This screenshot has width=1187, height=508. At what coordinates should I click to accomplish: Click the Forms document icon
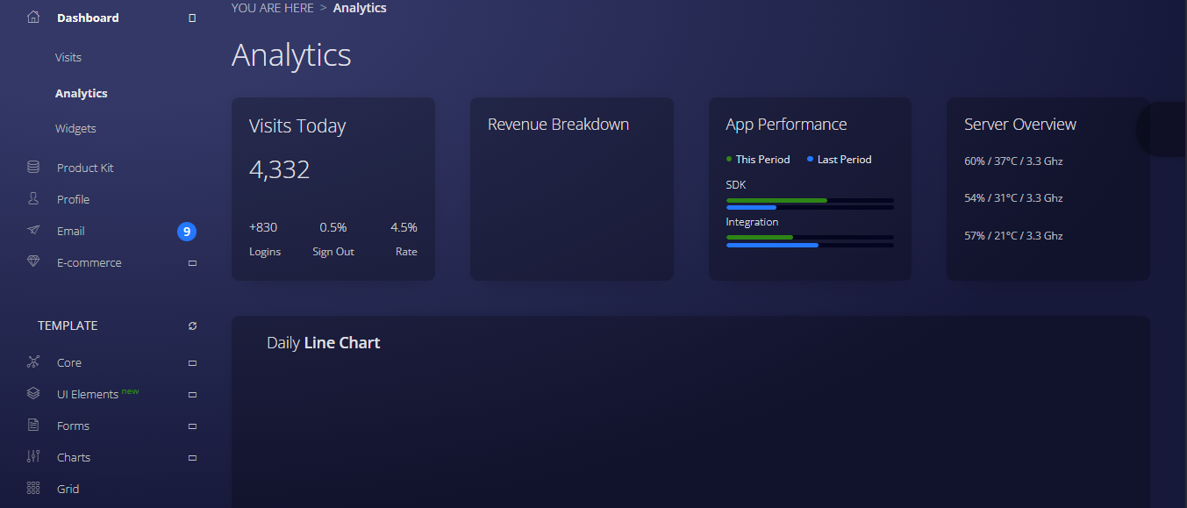33,426
